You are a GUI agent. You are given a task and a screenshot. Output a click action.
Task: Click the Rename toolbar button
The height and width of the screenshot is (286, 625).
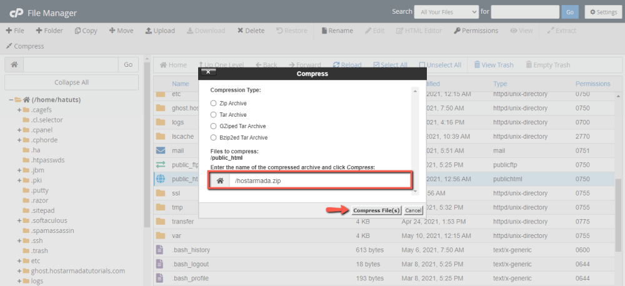(x=337, y=31)
